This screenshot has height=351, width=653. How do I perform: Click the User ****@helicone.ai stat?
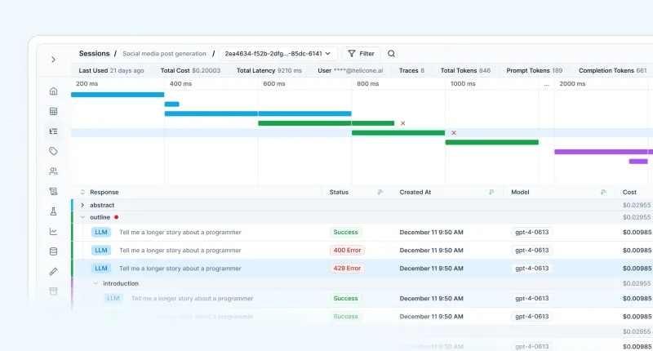tap(350, 71)
